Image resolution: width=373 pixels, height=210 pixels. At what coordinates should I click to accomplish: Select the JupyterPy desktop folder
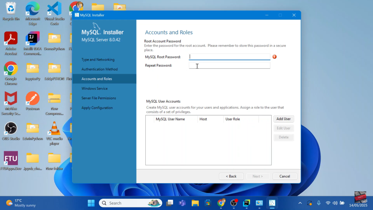pyautogui.click(x=32, y=71)
